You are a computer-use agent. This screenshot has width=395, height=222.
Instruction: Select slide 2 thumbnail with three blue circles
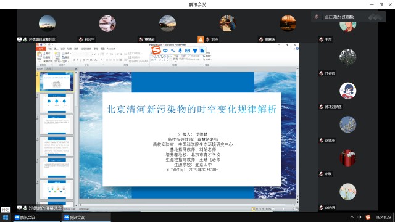tap(56, 103)
